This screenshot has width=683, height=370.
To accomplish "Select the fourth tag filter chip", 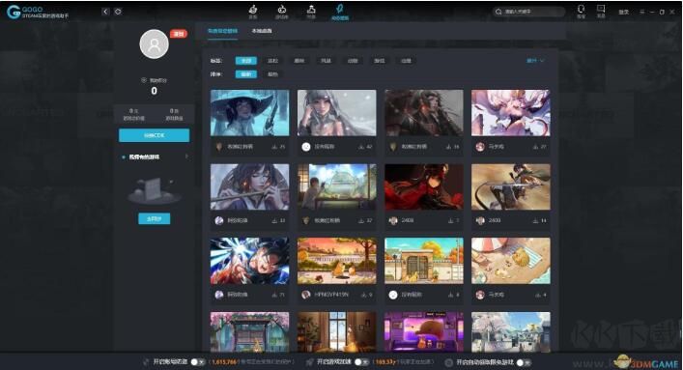I will [326, 61].
